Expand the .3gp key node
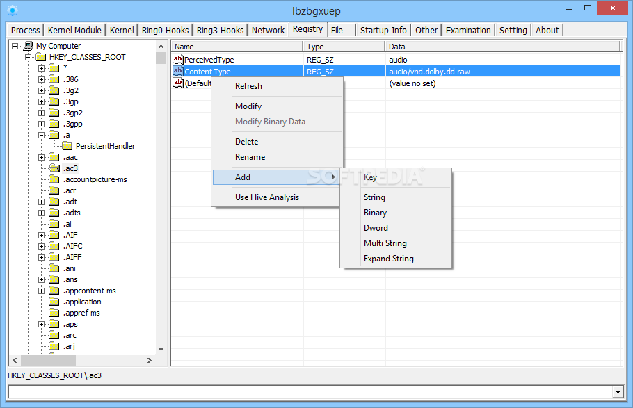Screen dimensions: 633x408 point(41,101)
